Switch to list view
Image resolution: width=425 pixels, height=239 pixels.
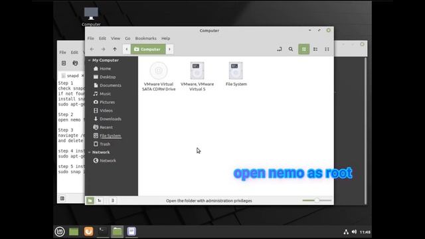tap(315, 49)
